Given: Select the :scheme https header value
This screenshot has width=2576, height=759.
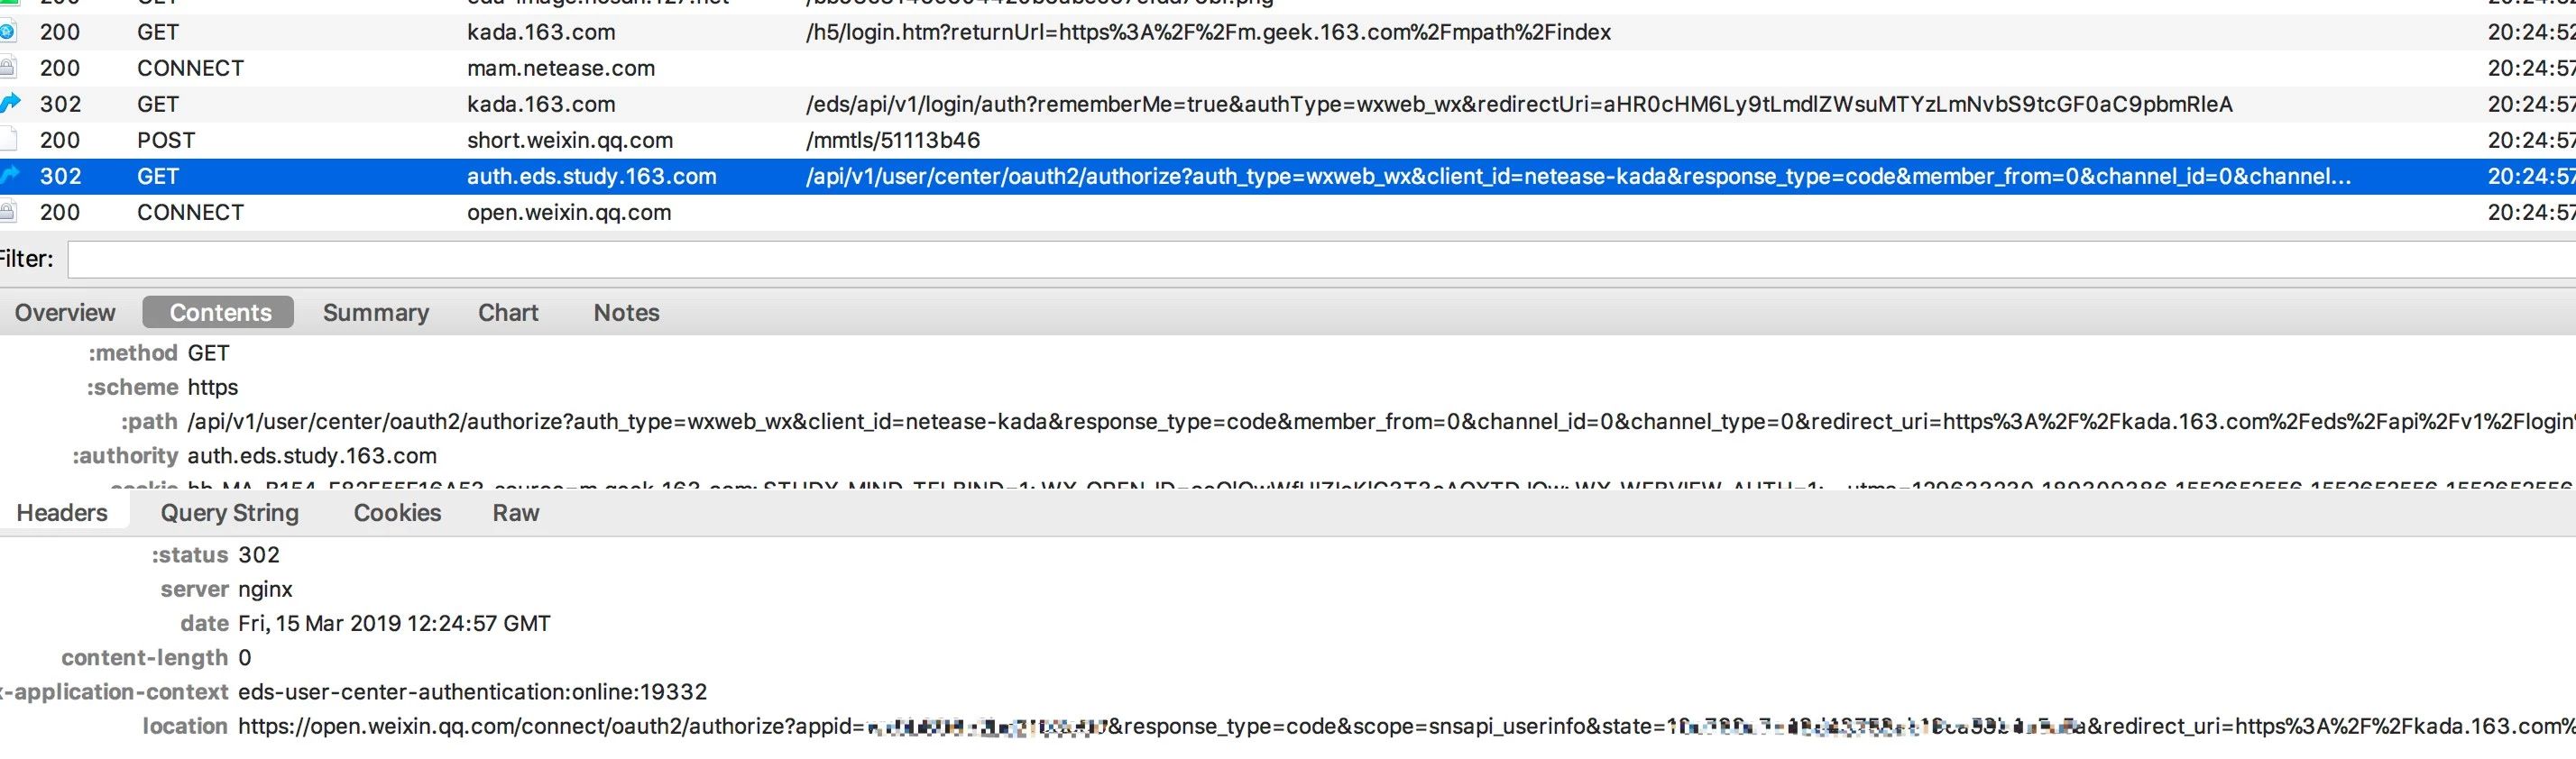Looking at the screenshot, I should point(213,387).
